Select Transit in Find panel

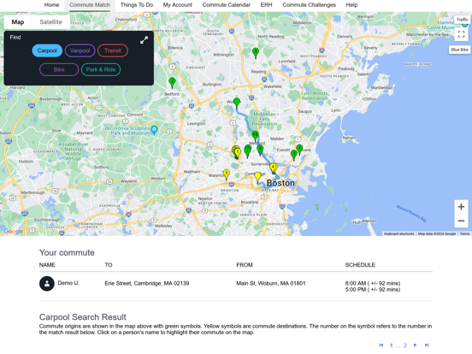[x=113, y=50]
